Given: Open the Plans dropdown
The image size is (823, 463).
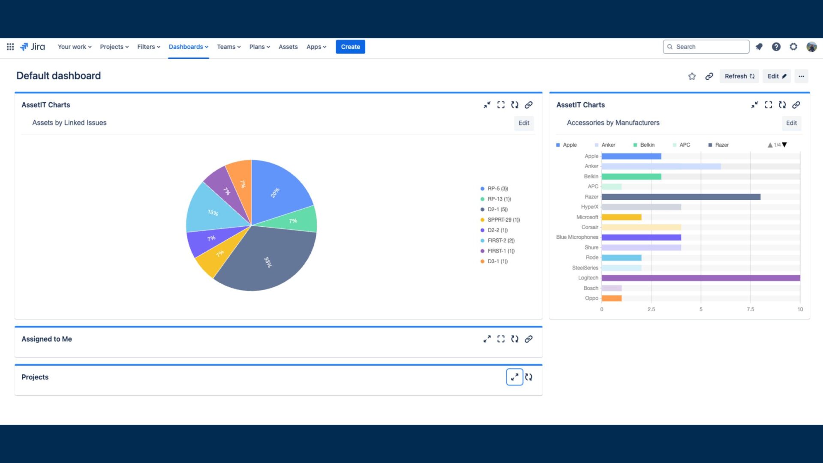Looking at the screenshot, I should pos(260,47).
